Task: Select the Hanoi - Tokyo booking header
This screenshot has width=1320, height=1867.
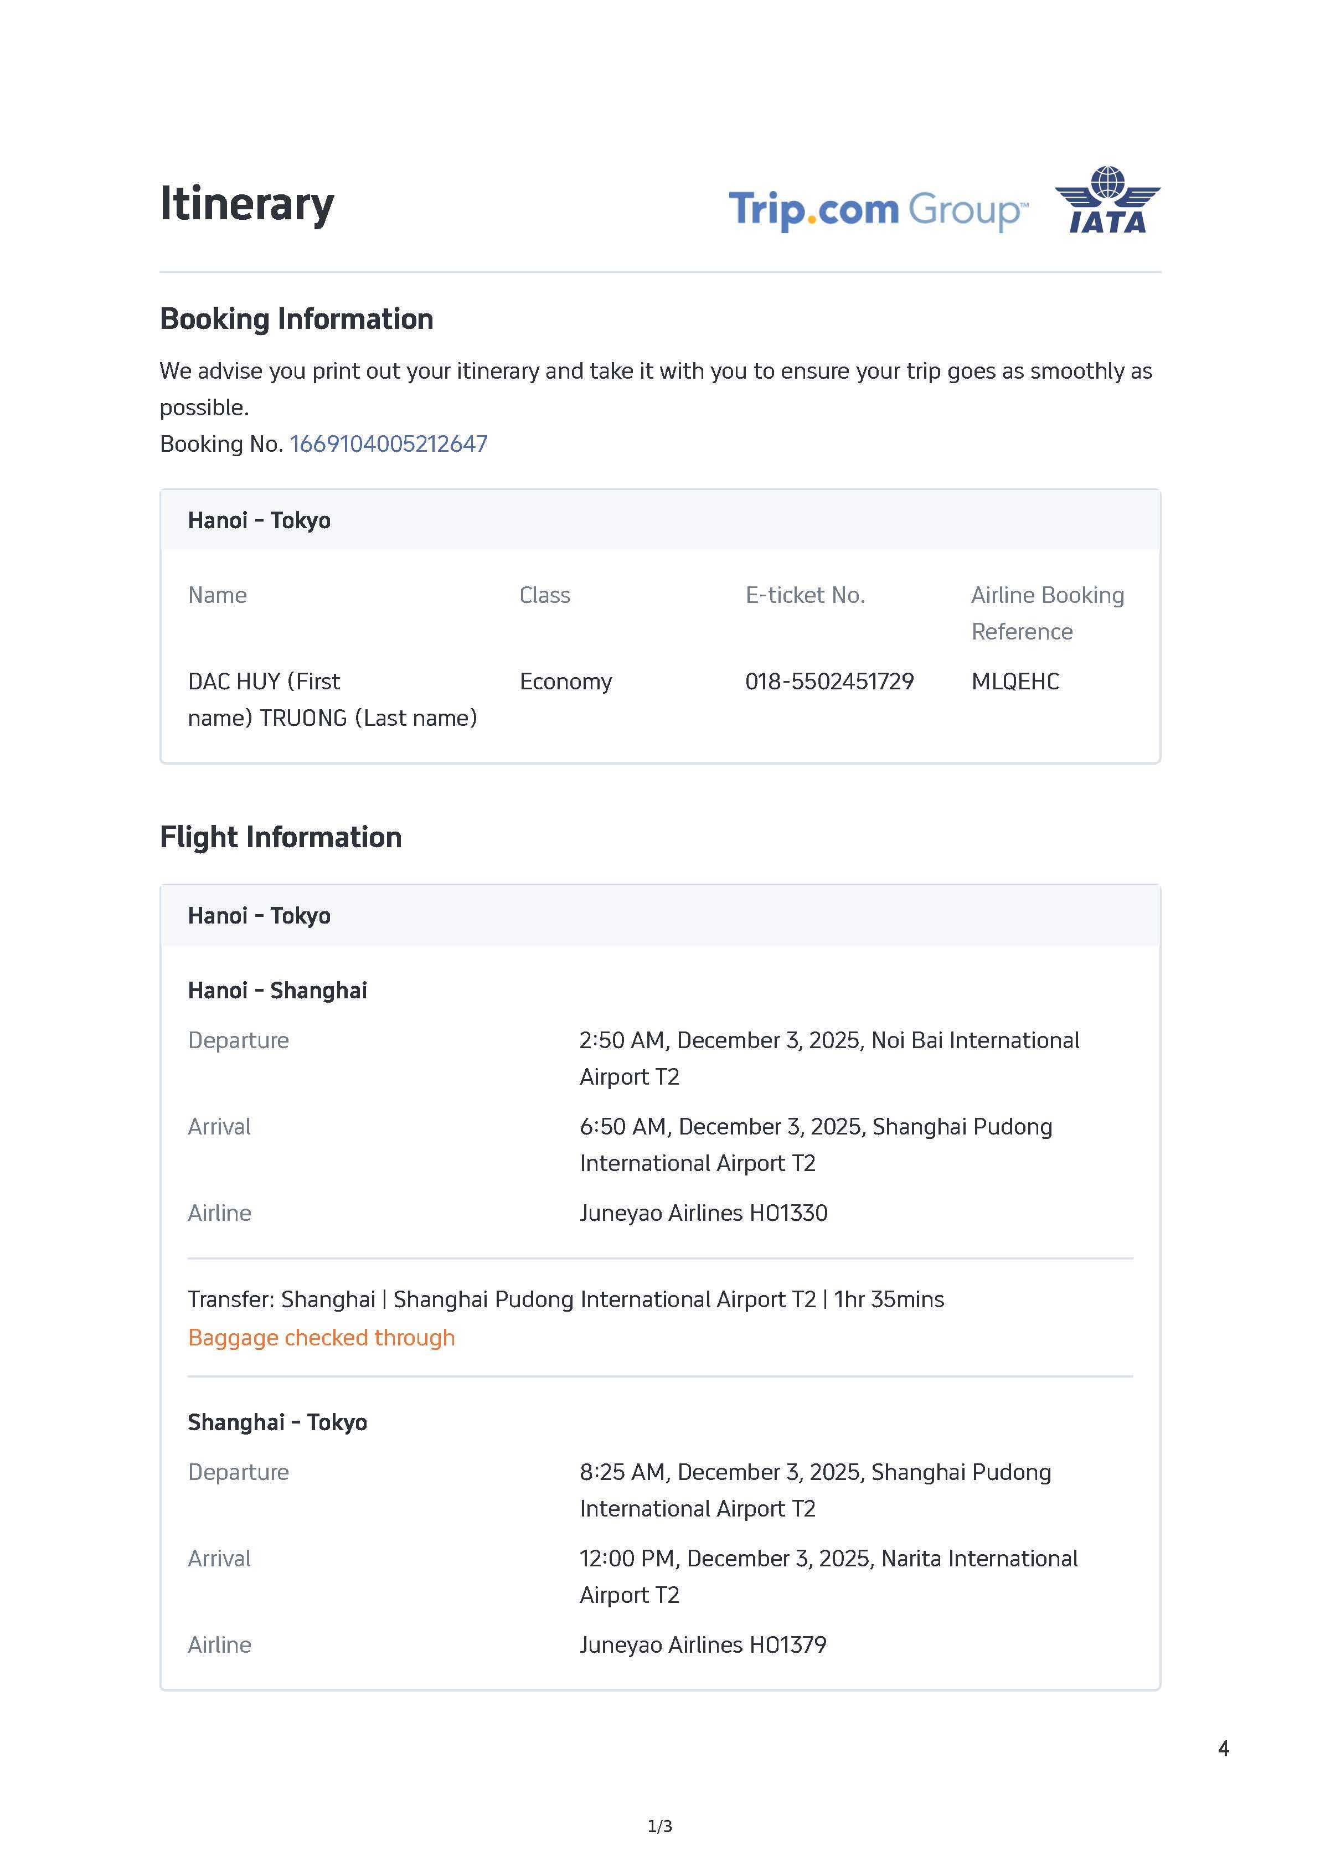Action: [259, 520]
